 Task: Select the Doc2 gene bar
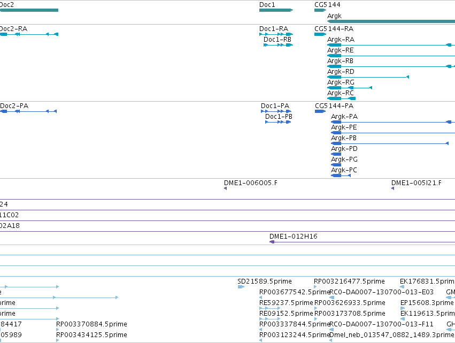pos(29,10)
